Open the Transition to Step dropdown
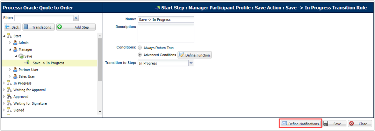375x131 pixels. tap(191, 63)
